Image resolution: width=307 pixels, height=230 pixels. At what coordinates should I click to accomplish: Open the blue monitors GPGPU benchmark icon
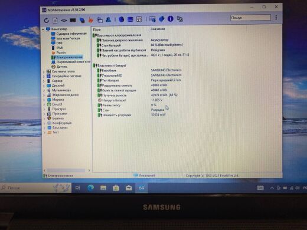click(x=82, y=20)
